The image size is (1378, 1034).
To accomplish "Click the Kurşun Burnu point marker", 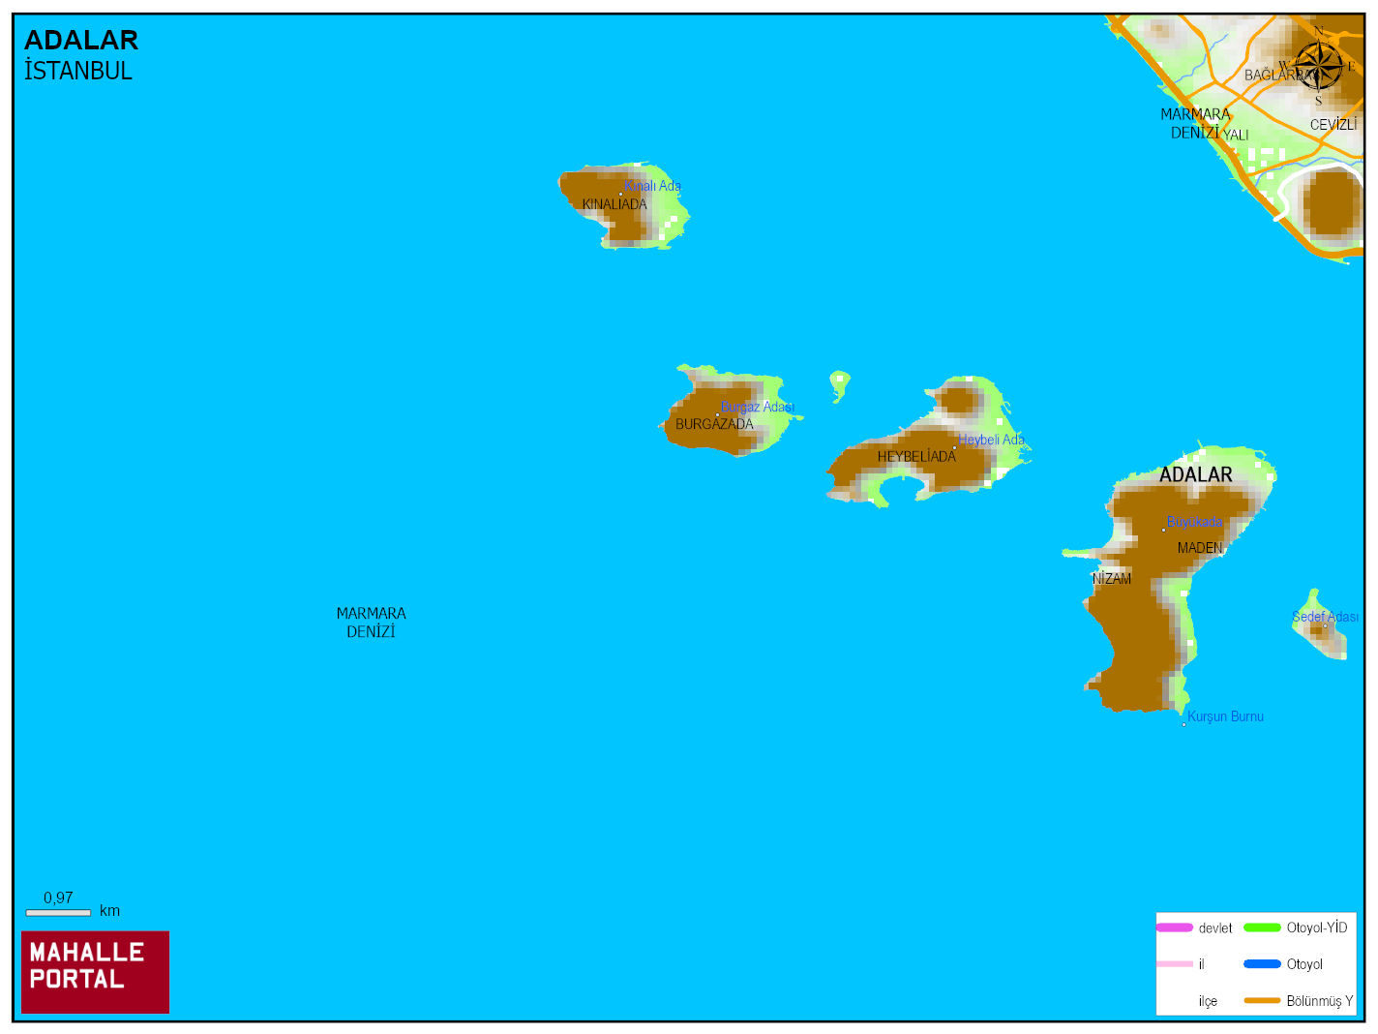I will tap(1183, 724).
